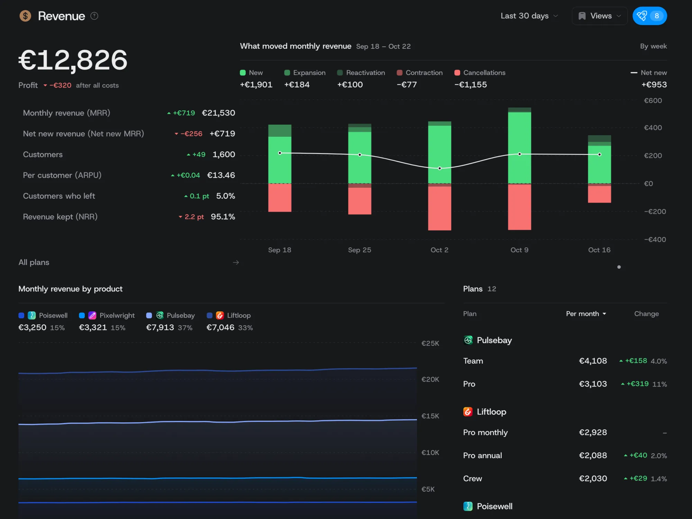Select the Net new revenue metric row

(x=129, y=134)
